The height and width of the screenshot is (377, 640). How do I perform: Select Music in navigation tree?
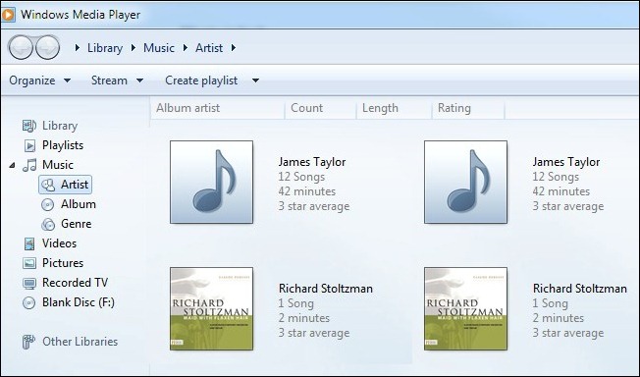coord(58,165)
